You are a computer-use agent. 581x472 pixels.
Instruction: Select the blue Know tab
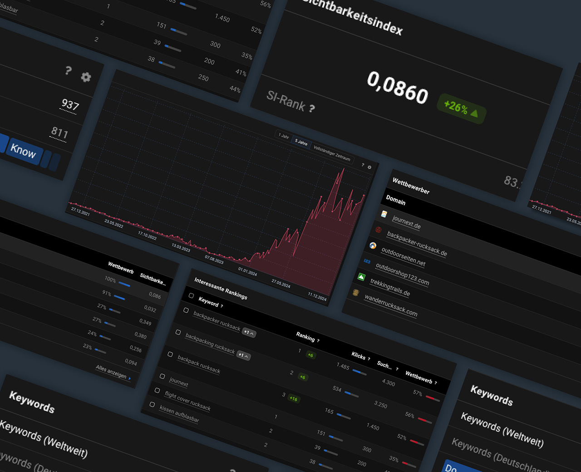pyautogui.click(x=24, y=151)
